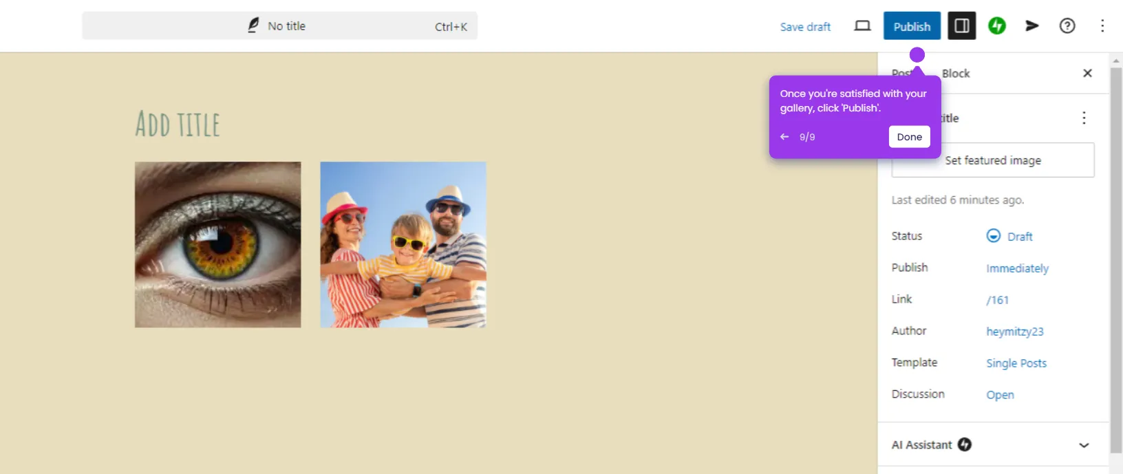This screenshot has height=474, width=1123.
Task: Click the Add title heading field
Action: [x=178, y=125]
